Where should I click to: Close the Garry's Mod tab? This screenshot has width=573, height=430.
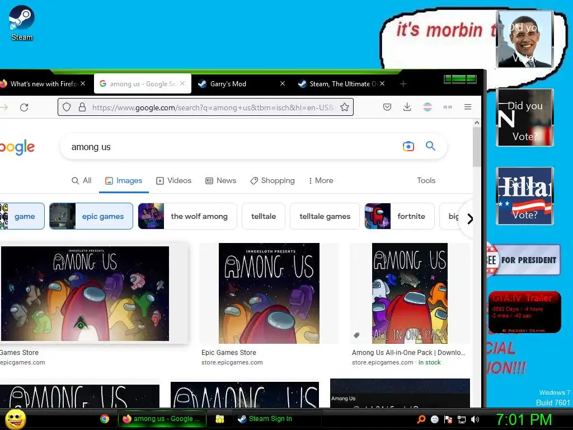point(283,84)
